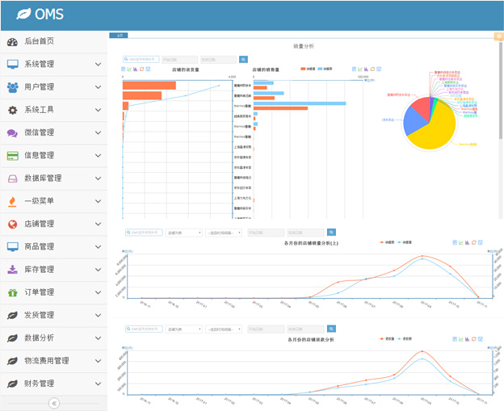This screenshot has width=504, height=411.
Task: Expand 系统工具 menu chevron
Action: pos(99,110)
